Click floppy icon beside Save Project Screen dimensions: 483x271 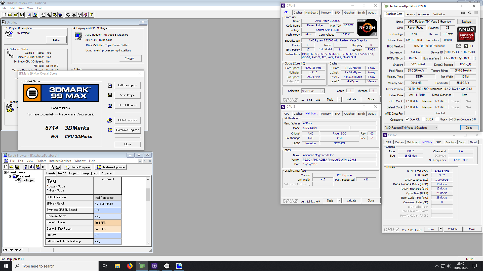click(110, 95)
